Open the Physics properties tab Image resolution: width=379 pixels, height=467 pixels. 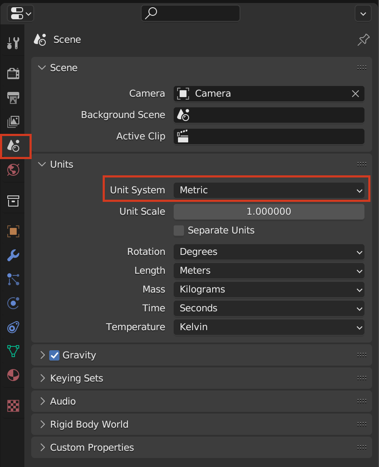(13, 303)
